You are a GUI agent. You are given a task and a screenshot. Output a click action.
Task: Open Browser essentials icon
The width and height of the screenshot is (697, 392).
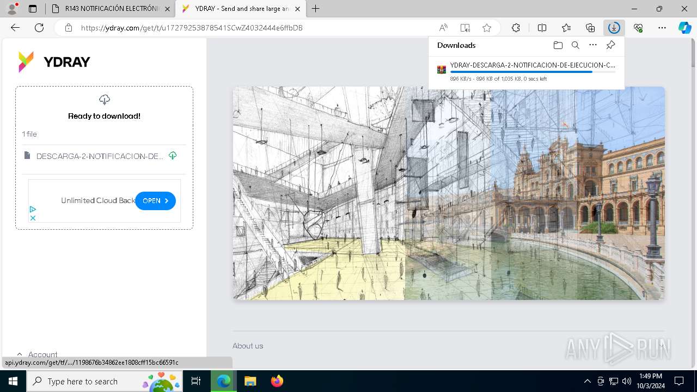coord(638,28)
